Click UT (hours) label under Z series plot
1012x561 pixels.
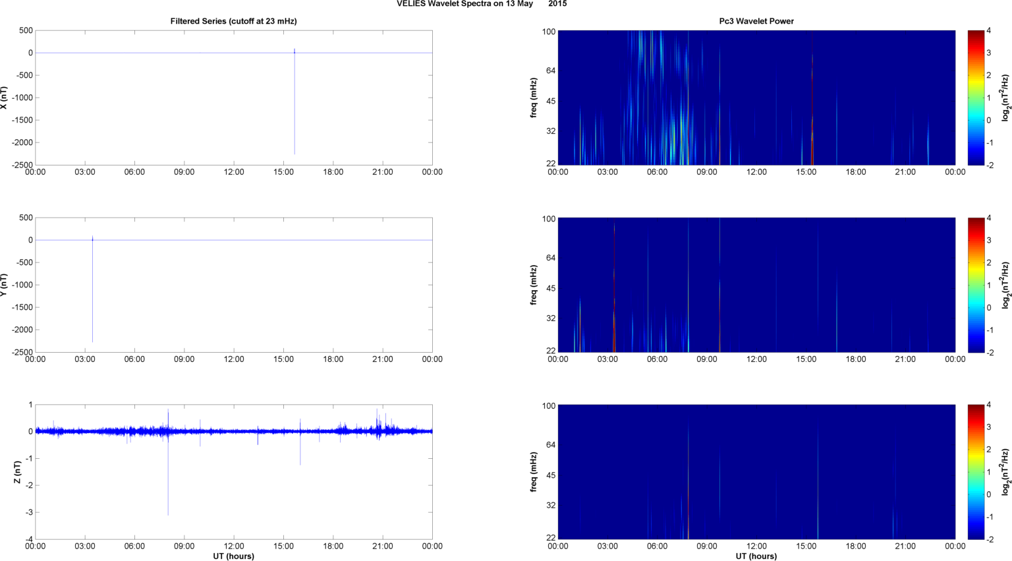(x=234, y=556)
